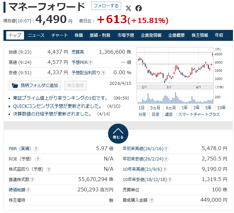This screenshot has width=234, height=213.
Task: Click the 売買単位 value 100 株
Action: [220, 190]
